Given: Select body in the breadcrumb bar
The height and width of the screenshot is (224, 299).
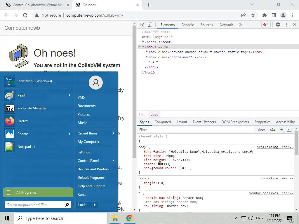Looking at the screenshot, I should pos(154,114).
